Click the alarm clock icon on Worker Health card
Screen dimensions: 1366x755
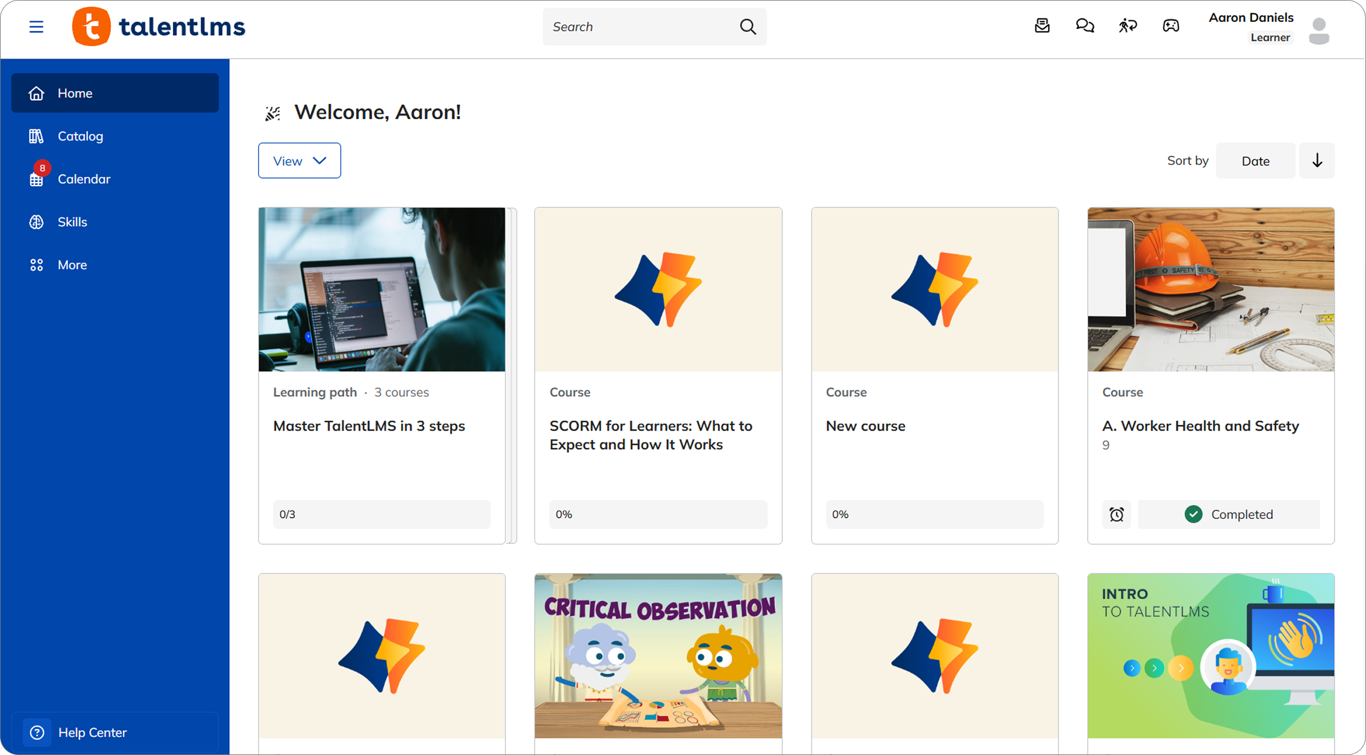(1116, 514)
